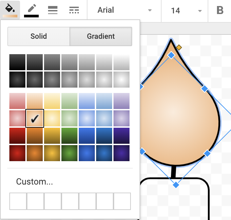
Task: Choose the black linear gradient swatch
Action: [x=17, y=62]
